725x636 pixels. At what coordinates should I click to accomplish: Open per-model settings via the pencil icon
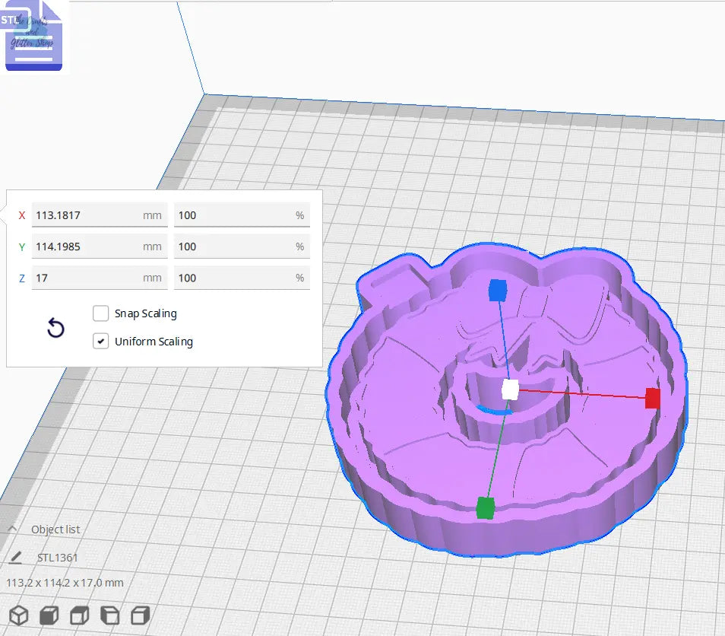(15, 557)
